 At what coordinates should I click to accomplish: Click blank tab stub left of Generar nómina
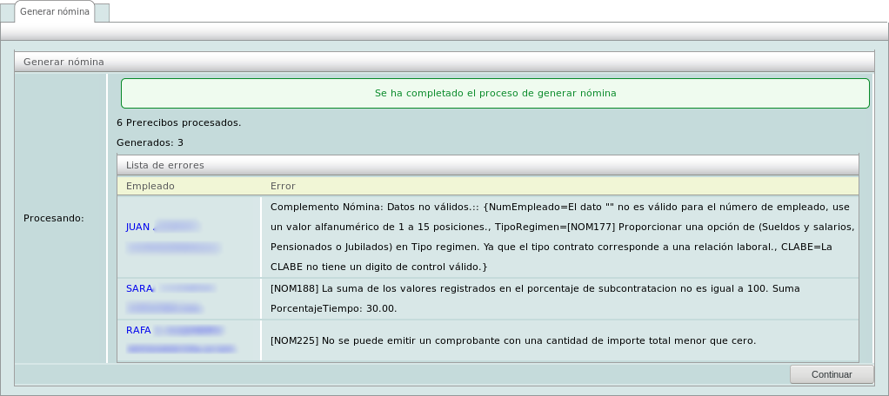point(7,12)
